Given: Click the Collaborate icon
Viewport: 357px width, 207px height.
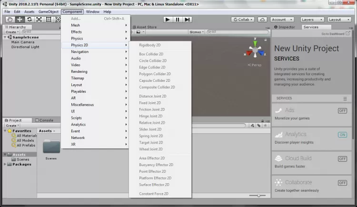Looking at the screenshot, I should [x=278, y=182].
